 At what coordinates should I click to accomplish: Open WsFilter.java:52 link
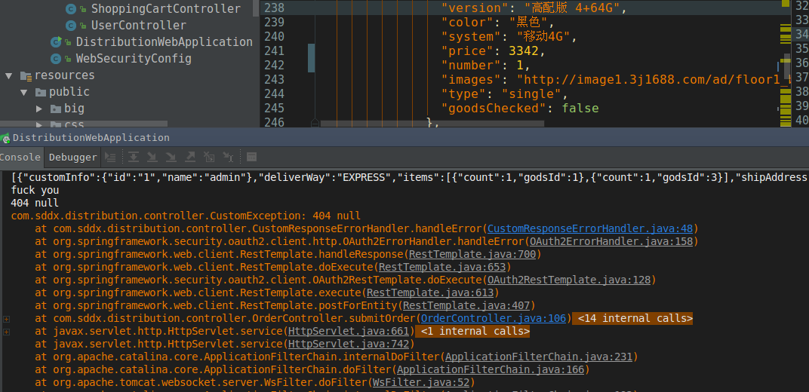pyautogui.click(x=420, y=383)
